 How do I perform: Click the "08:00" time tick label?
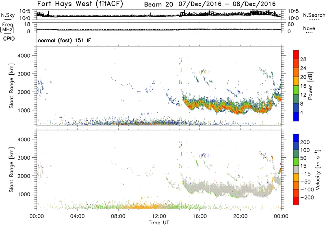pos(118,216)
